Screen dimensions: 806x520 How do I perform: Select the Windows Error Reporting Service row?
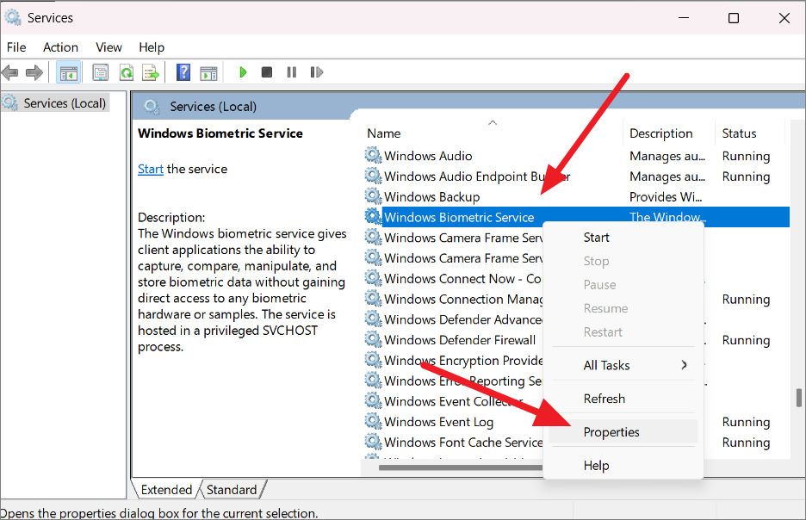click(453, 381)
